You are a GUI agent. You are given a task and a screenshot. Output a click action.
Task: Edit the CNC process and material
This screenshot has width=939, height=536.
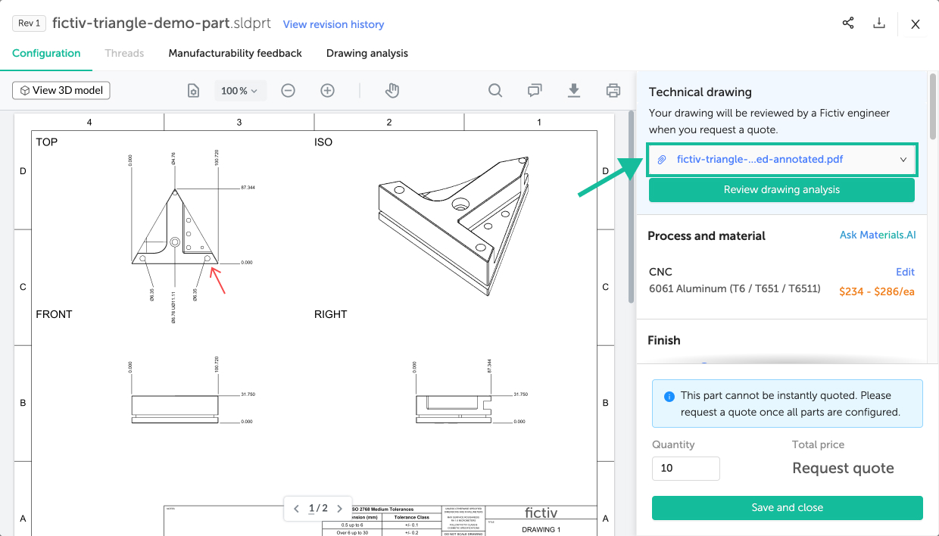pyautogui.click(x=905, y=272)
